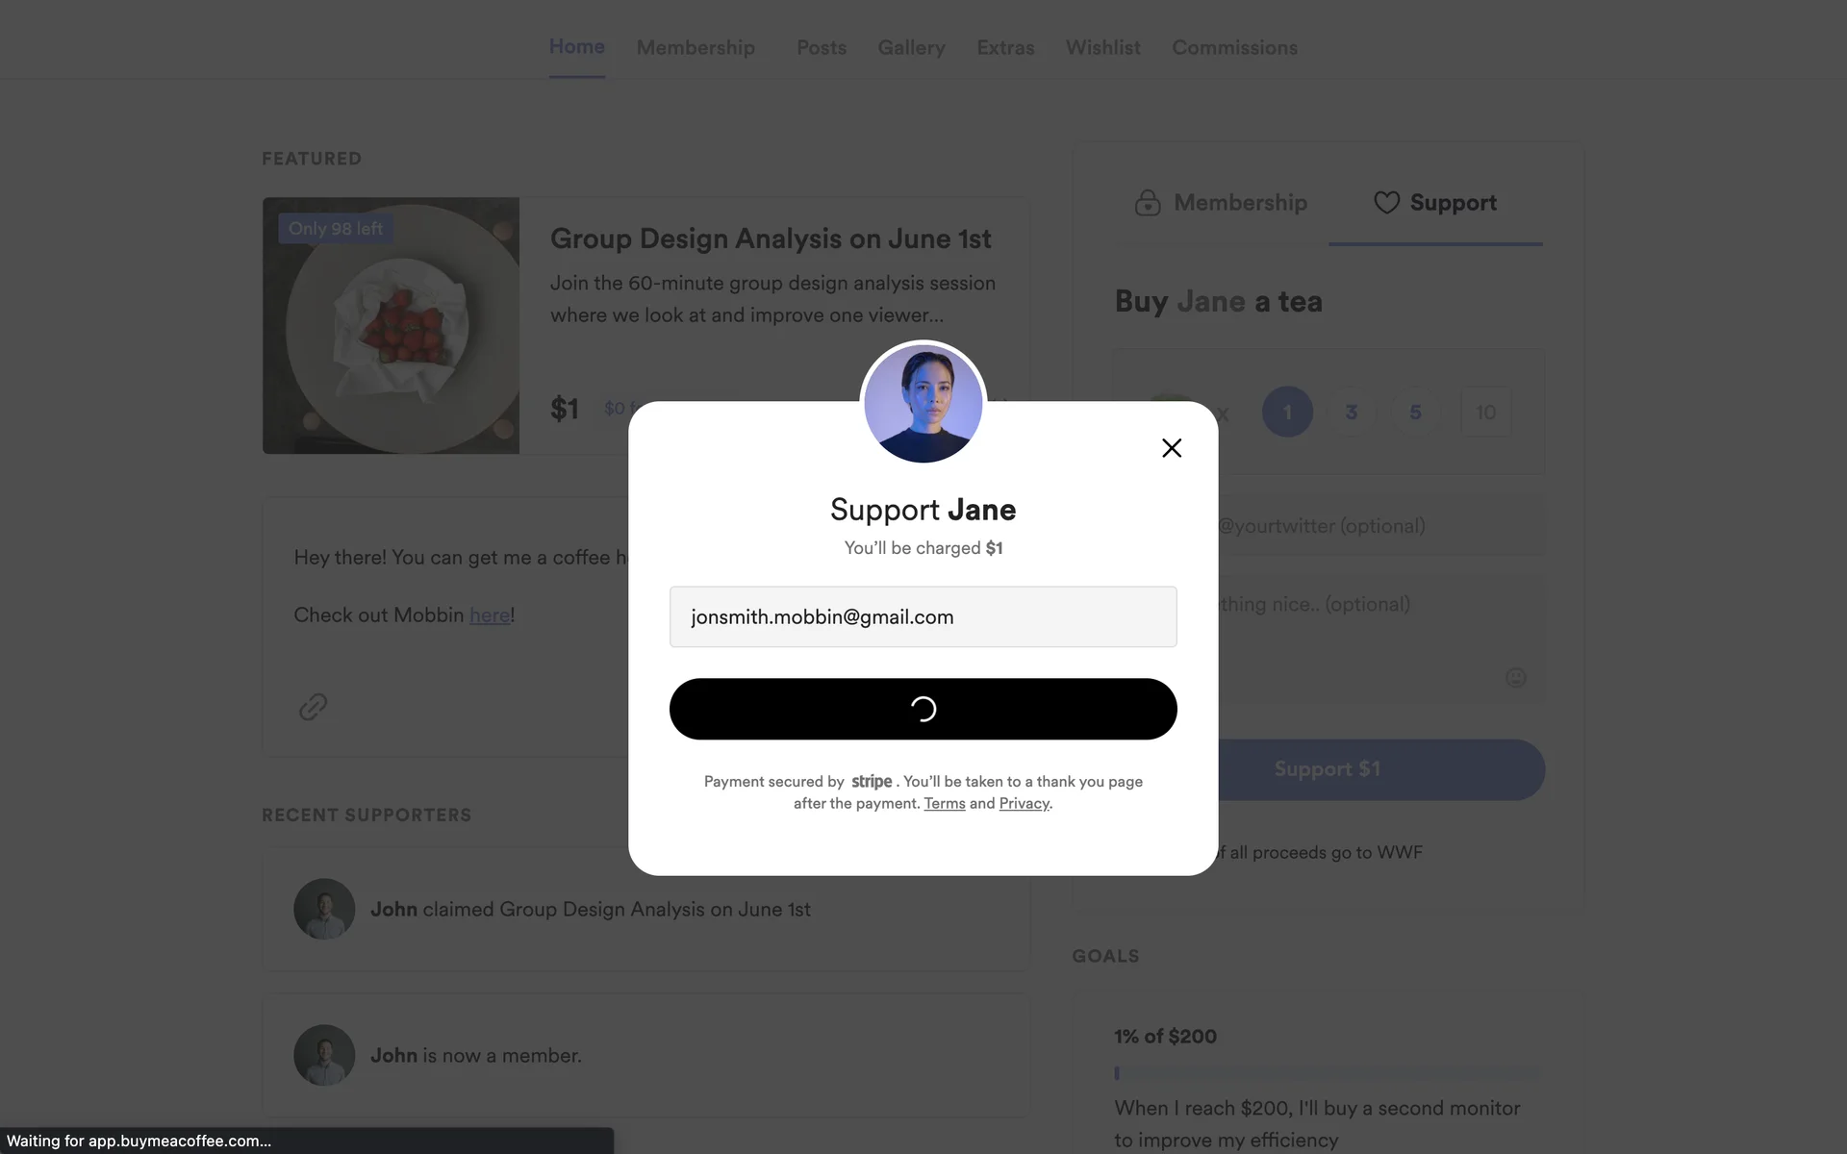Click the custom quantity box showing 10
The width and height of the screenshot is (1847, 1154).
pos(1485,412)
